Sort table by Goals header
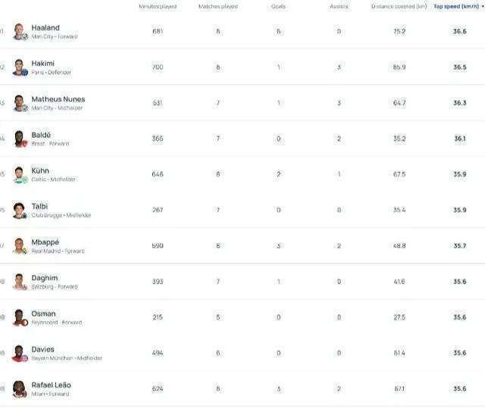 [278, 7]
